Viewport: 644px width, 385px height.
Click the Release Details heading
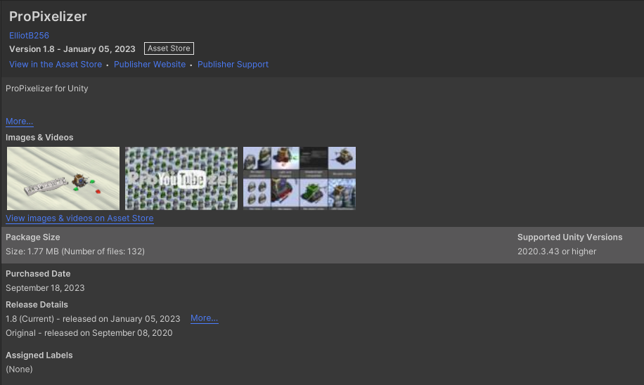point(37,304)
